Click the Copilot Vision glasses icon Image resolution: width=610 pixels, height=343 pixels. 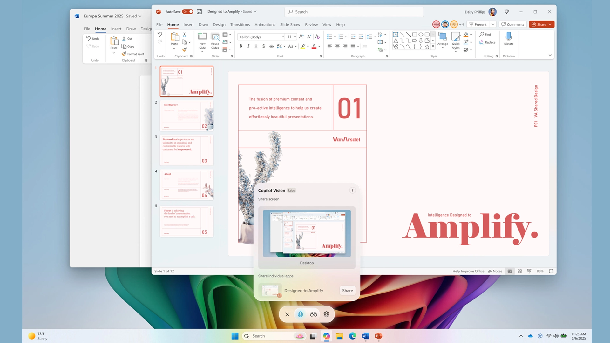(x=313, y=314)
